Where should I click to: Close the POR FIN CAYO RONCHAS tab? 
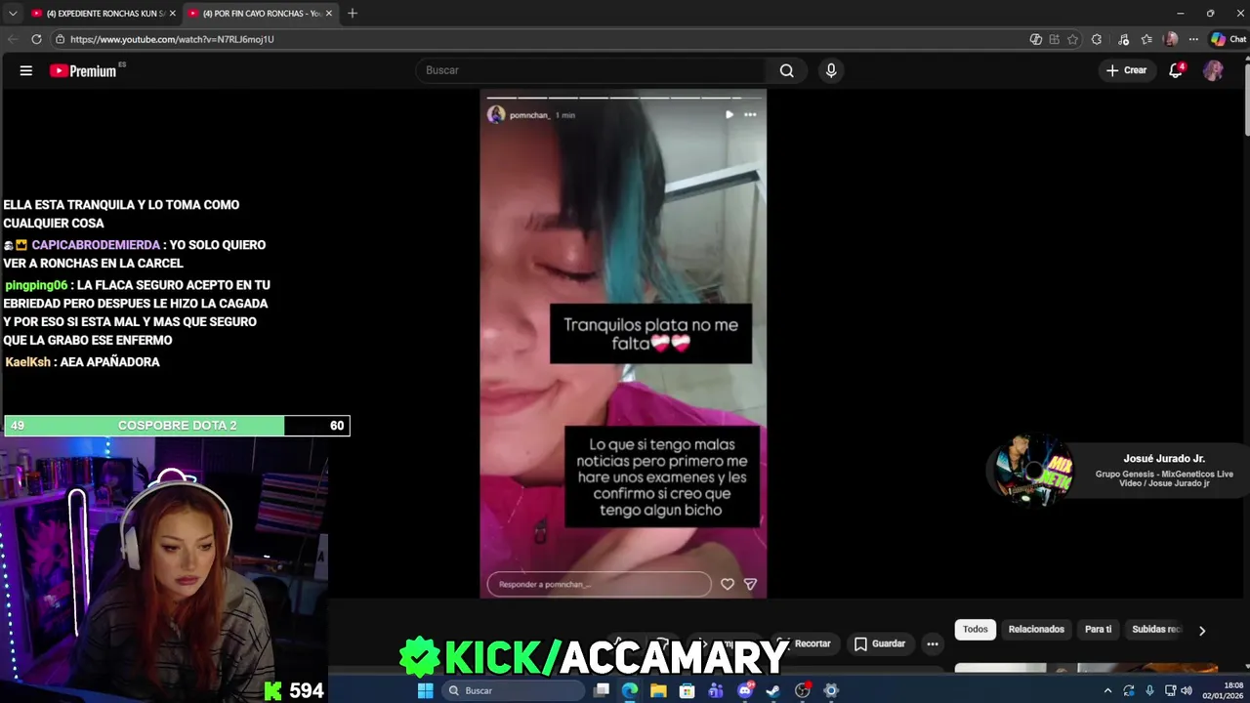(329, 13)
